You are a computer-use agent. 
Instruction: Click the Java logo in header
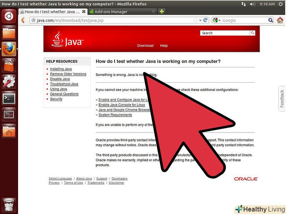pyautogui.click(x=67, y=39)
